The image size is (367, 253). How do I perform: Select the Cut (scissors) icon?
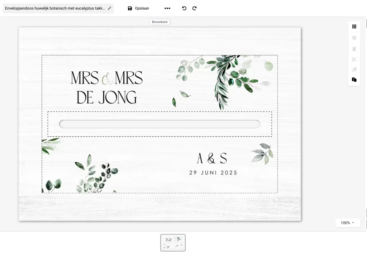pos(354,59)
